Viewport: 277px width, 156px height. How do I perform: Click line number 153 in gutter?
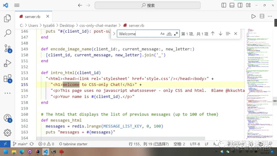pos(24,73)
